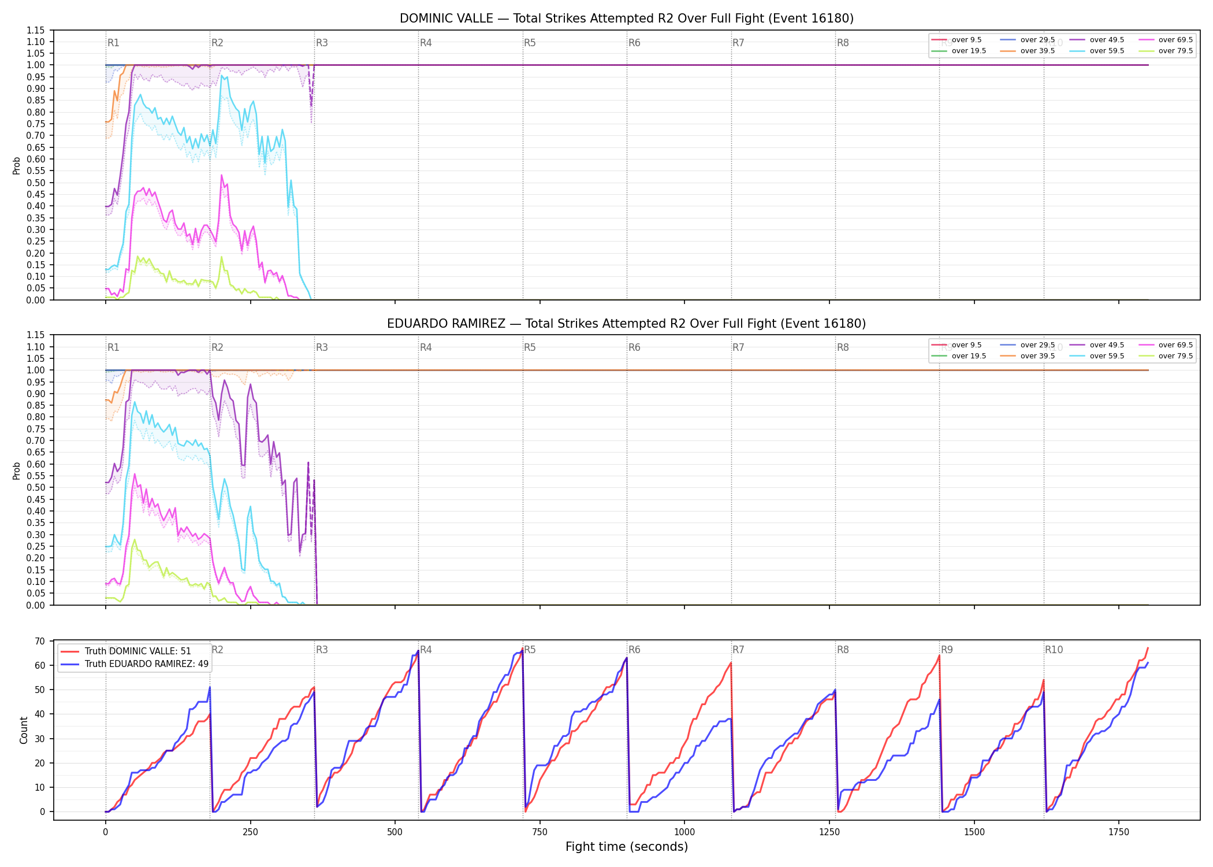
Task: Click the 1750 tick label on x-axis
Action: 1119,832
